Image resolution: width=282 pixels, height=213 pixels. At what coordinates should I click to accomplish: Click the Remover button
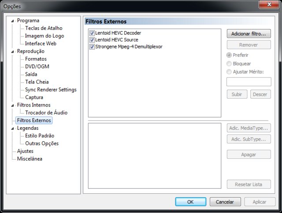[x=249, y=45]
